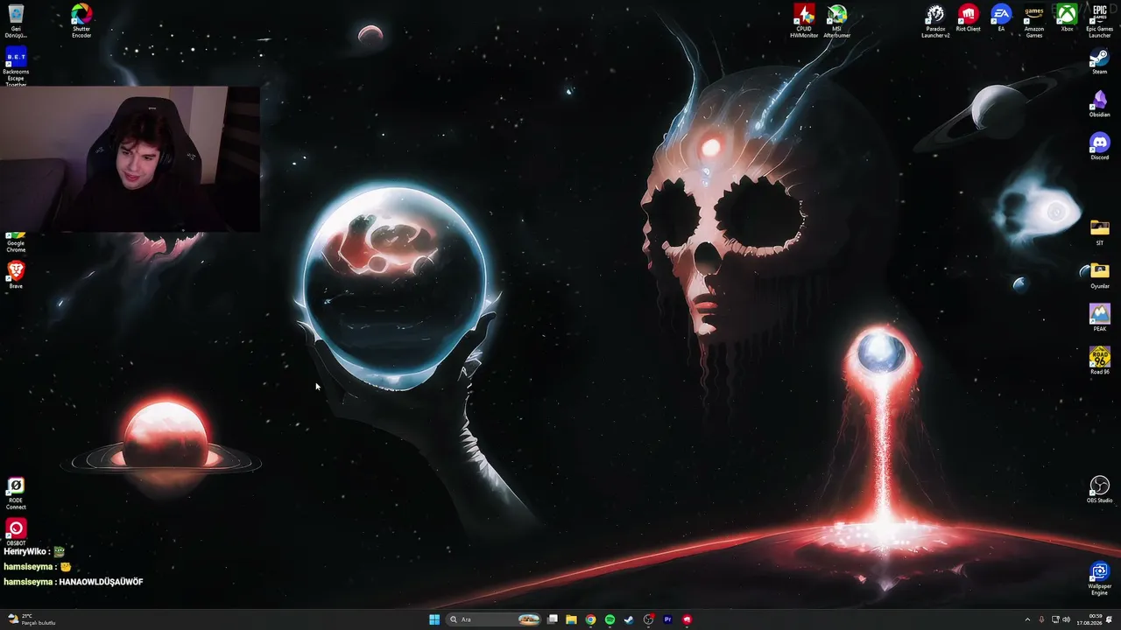Launch MSI Afterburner from the desktop
This screenshot has width=1121, height=630.
pyautogui.click(x=837, y=20)
